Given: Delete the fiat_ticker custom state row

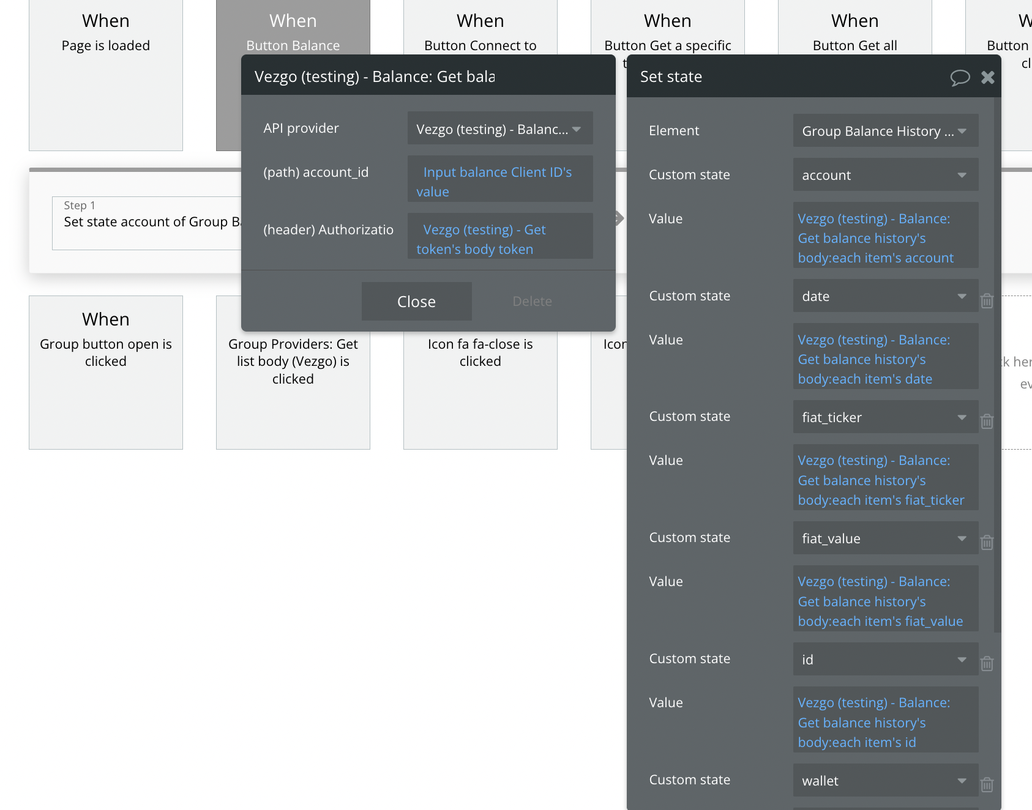Looking at the screenshot, I should (x=987, y=422).
